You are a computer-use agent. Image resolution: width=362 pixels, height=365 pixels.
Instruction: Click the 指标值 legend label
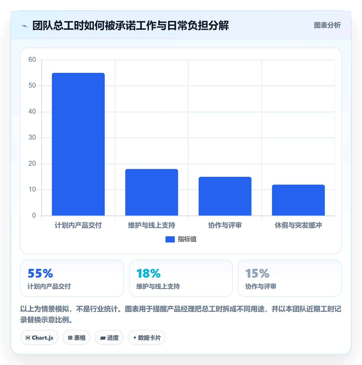(x=187, y=239)
